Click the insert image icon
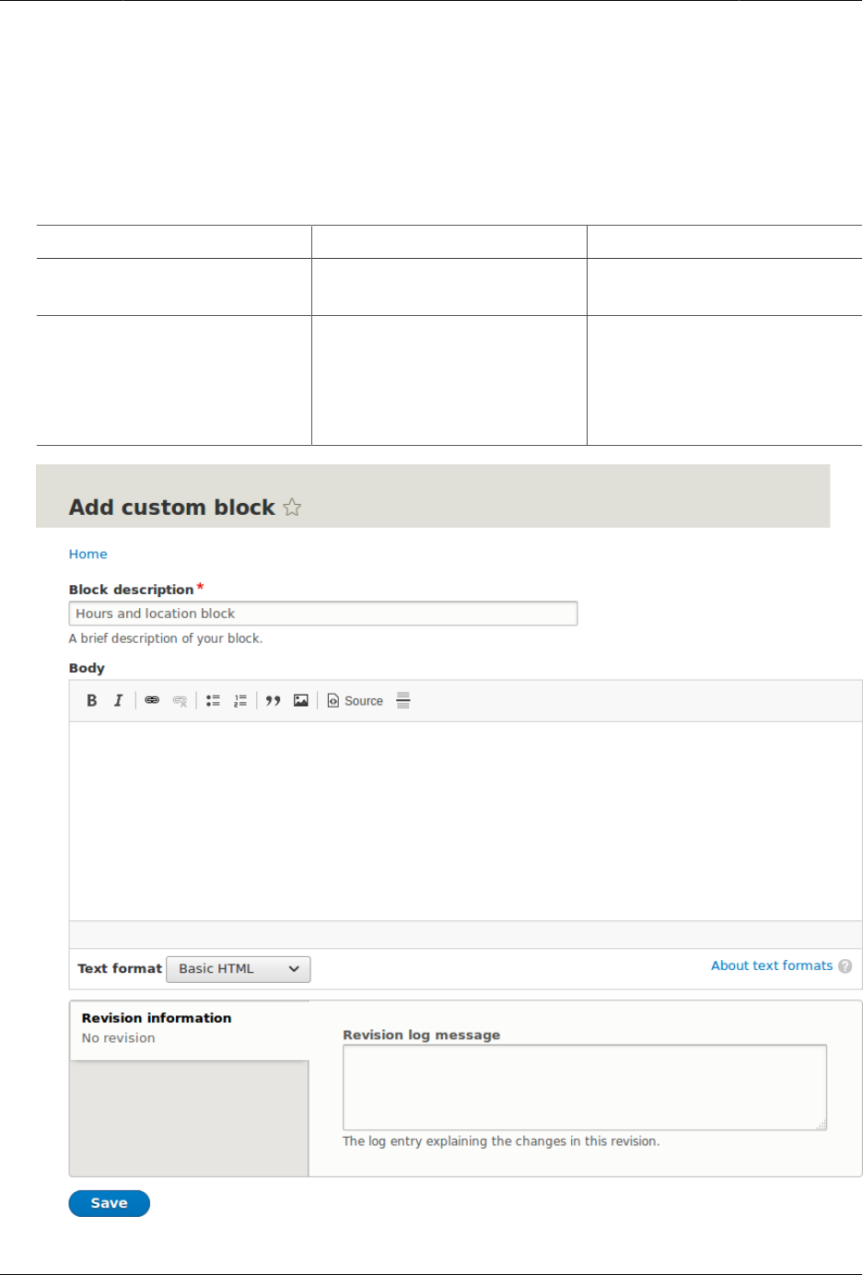Screen dimensions: 863x1275 300,701
